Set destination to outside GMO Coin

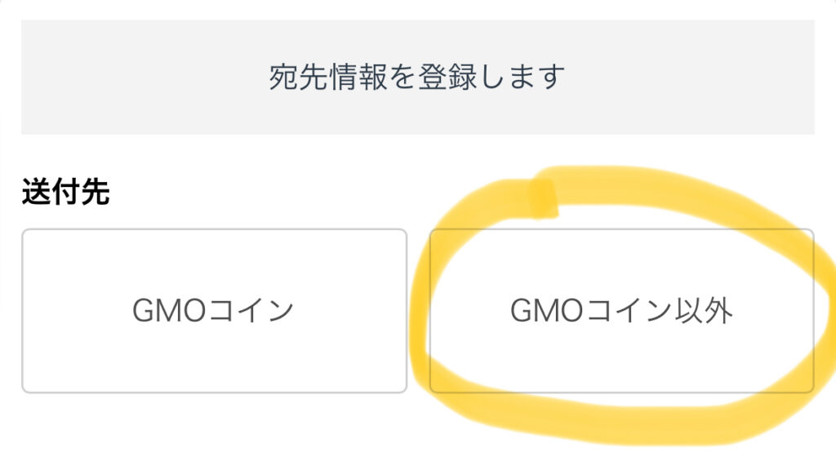(x=621, y=311)
